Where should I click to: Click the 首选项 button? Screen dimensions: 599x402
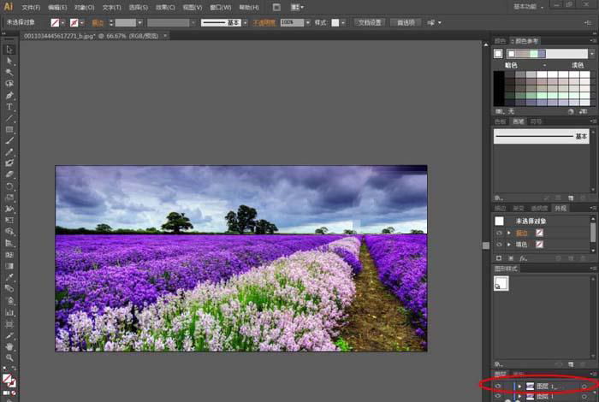pyautogui.click(x=406, y=22)
